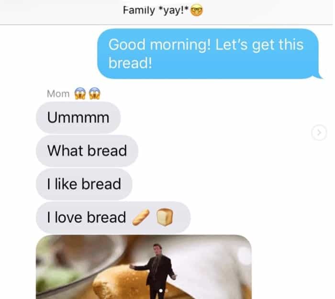Click the word 'bread!' in blue bubble
335x299 pixels.
point(130,63)
